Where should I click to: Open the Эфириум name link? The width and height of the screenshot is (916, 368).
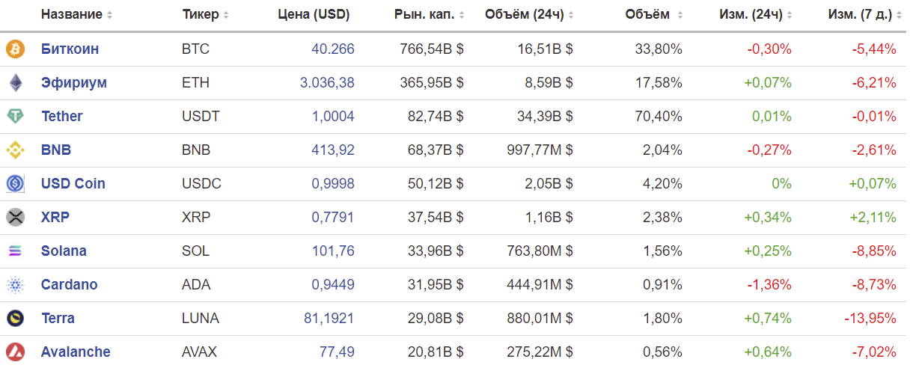74,83
